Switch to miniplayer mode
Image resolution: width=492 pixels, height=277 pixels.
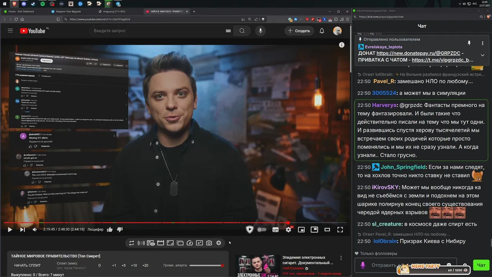tap(301, 230)
